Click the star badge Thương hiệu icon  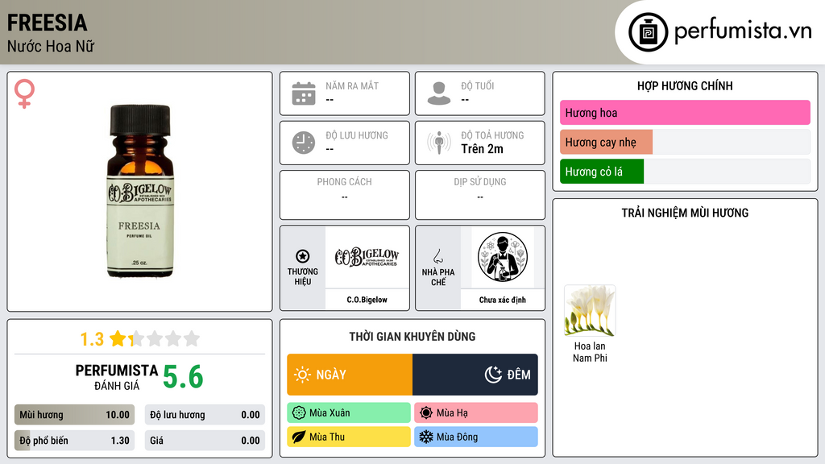pyautogui.click(x=303, y=256)
